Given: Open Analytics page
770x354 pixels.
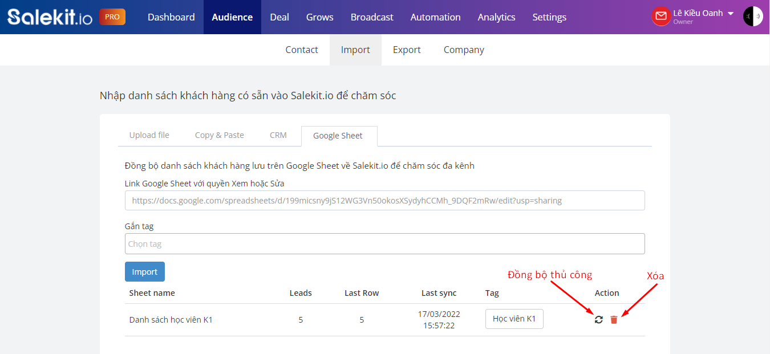Looking at the screenshot, I should click(x=497, y=17).
